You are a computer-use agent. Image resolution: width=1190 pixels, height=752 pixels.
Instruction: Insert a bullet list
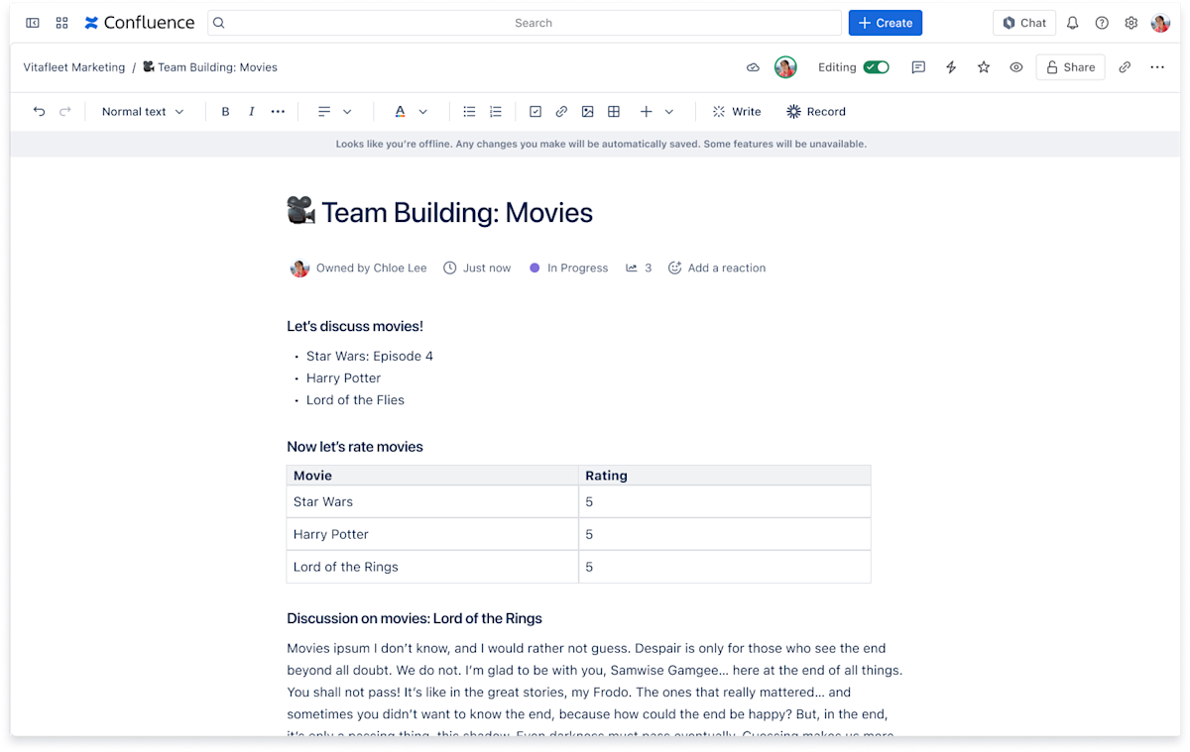pyautogui.click(x=469, y=112)
